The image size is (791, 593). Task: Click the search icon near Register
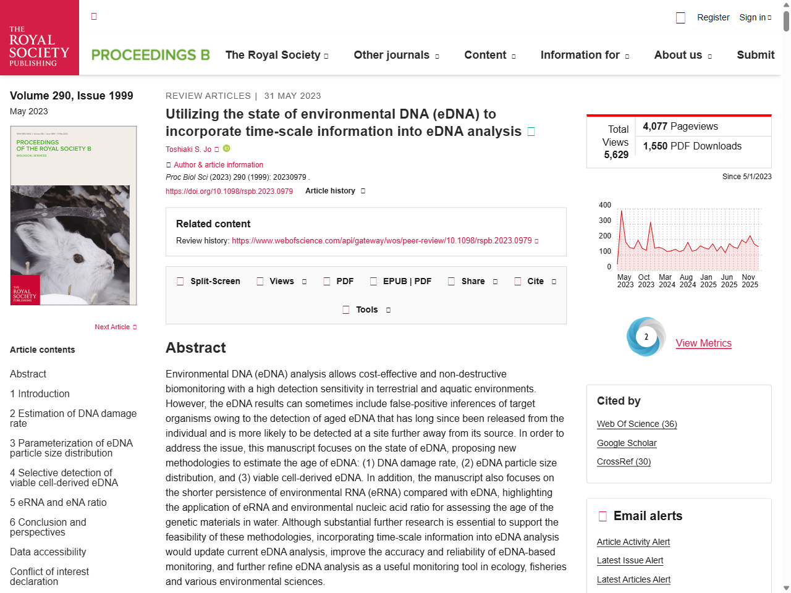point(680,17)
